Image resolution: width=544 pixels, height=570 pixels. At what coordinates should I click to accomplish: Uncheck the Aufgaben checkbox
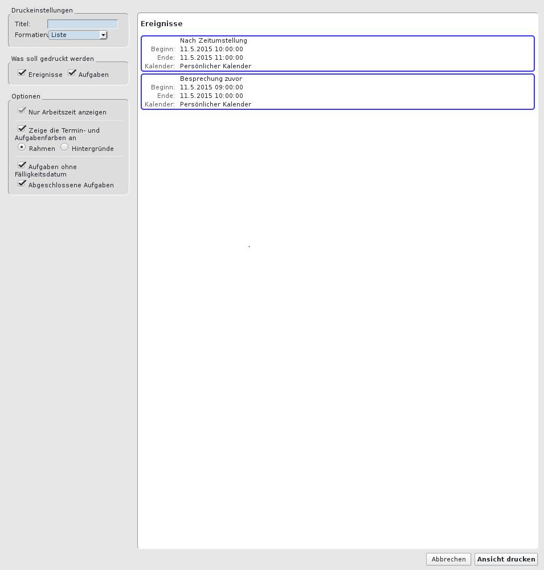72,73
